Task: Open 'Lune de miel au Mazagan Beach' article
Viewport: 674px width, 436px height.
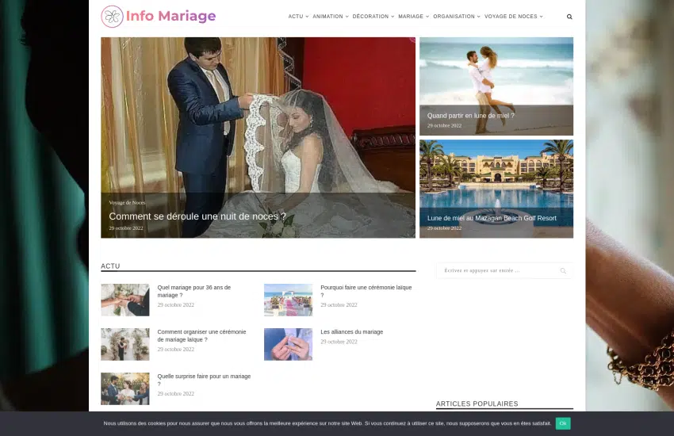Action: (492, 218)
